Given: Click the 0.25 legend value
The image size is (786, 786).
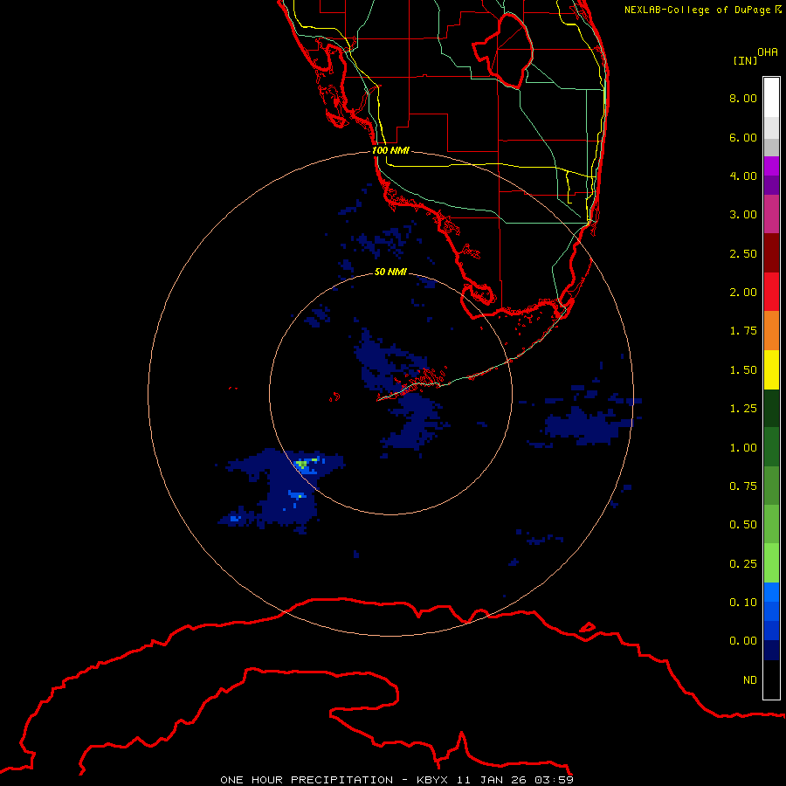Looking at the screenshot, I should point(743,564).
